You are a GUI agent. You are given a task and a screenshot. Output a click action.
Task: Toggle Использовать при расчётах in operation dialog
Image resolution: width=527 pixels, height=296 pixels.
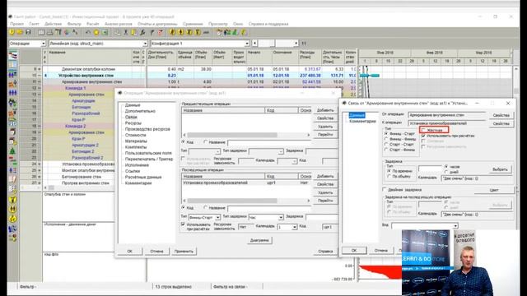coord(183,224)
